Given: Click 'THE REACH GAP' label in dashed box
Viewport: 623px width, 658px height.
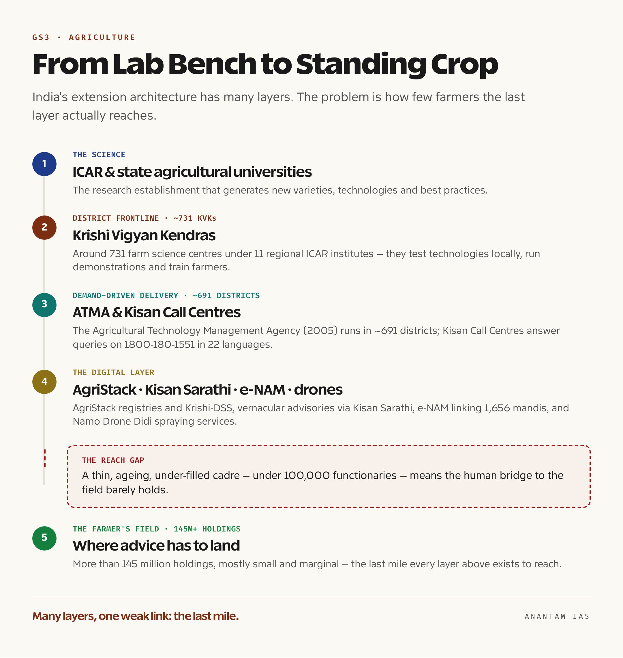Looking at the screenshot, I should (x=113, y=460).
